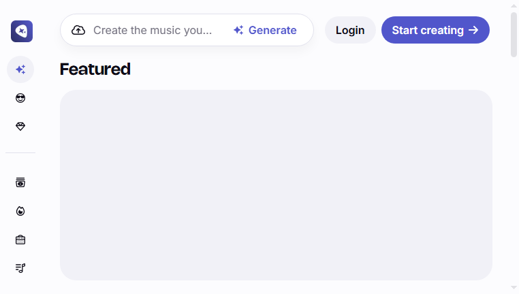This screenshot has width=519, height=294.
Task: Select the highlighted sparkles icon in sidebar
Action: [20, 69]
